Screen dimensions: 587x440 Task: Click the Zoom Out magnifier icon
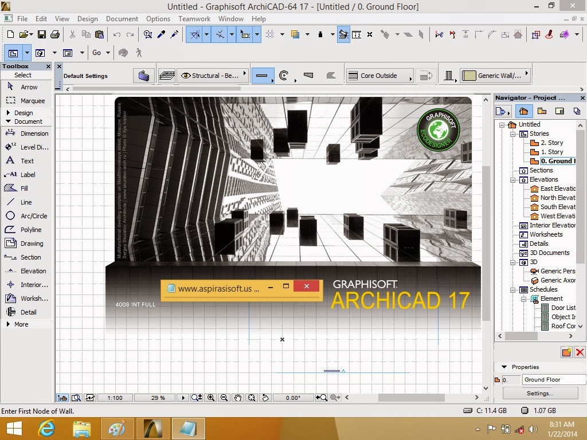point(224,398)
